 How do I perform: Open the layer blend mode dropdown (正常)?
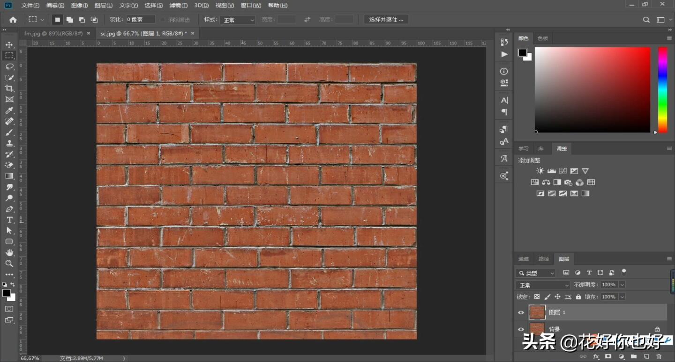543,285
